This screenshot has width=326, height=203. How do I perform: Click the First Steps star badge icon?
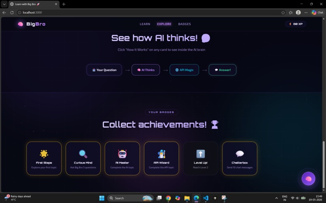pos(44,154)
